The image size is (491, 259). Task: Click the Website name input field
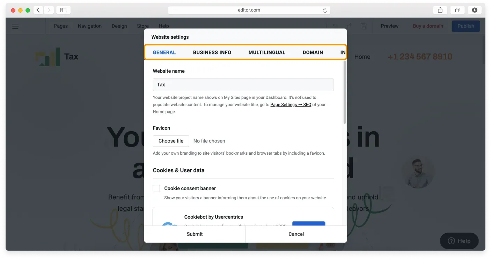243,84
